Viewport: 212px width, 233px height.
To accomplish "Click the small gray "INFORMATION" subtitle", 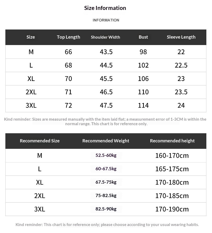I will click(106, 20).
